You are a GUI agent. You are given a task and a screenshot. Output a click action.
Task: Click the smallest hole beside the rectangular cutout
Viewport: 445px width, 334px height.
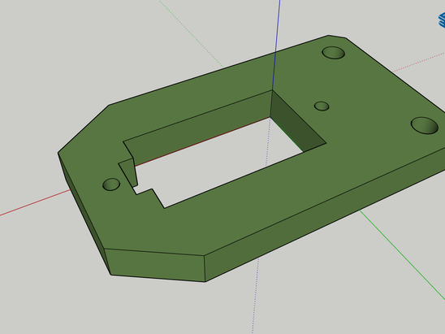[x=322, y=106]
